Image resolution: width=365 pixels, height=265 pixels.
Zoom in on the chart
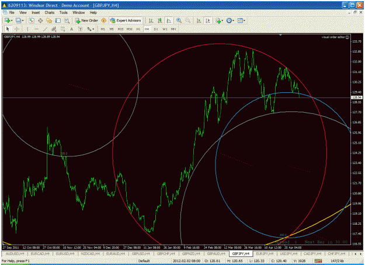pos(179,20)
